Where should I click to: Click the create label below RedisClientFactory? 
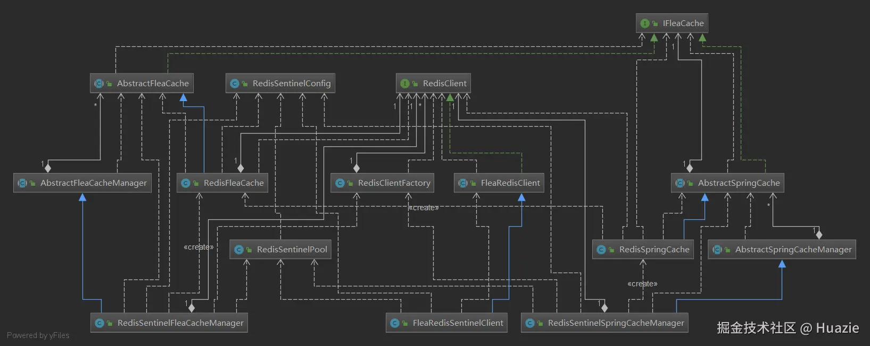point(424,208)
